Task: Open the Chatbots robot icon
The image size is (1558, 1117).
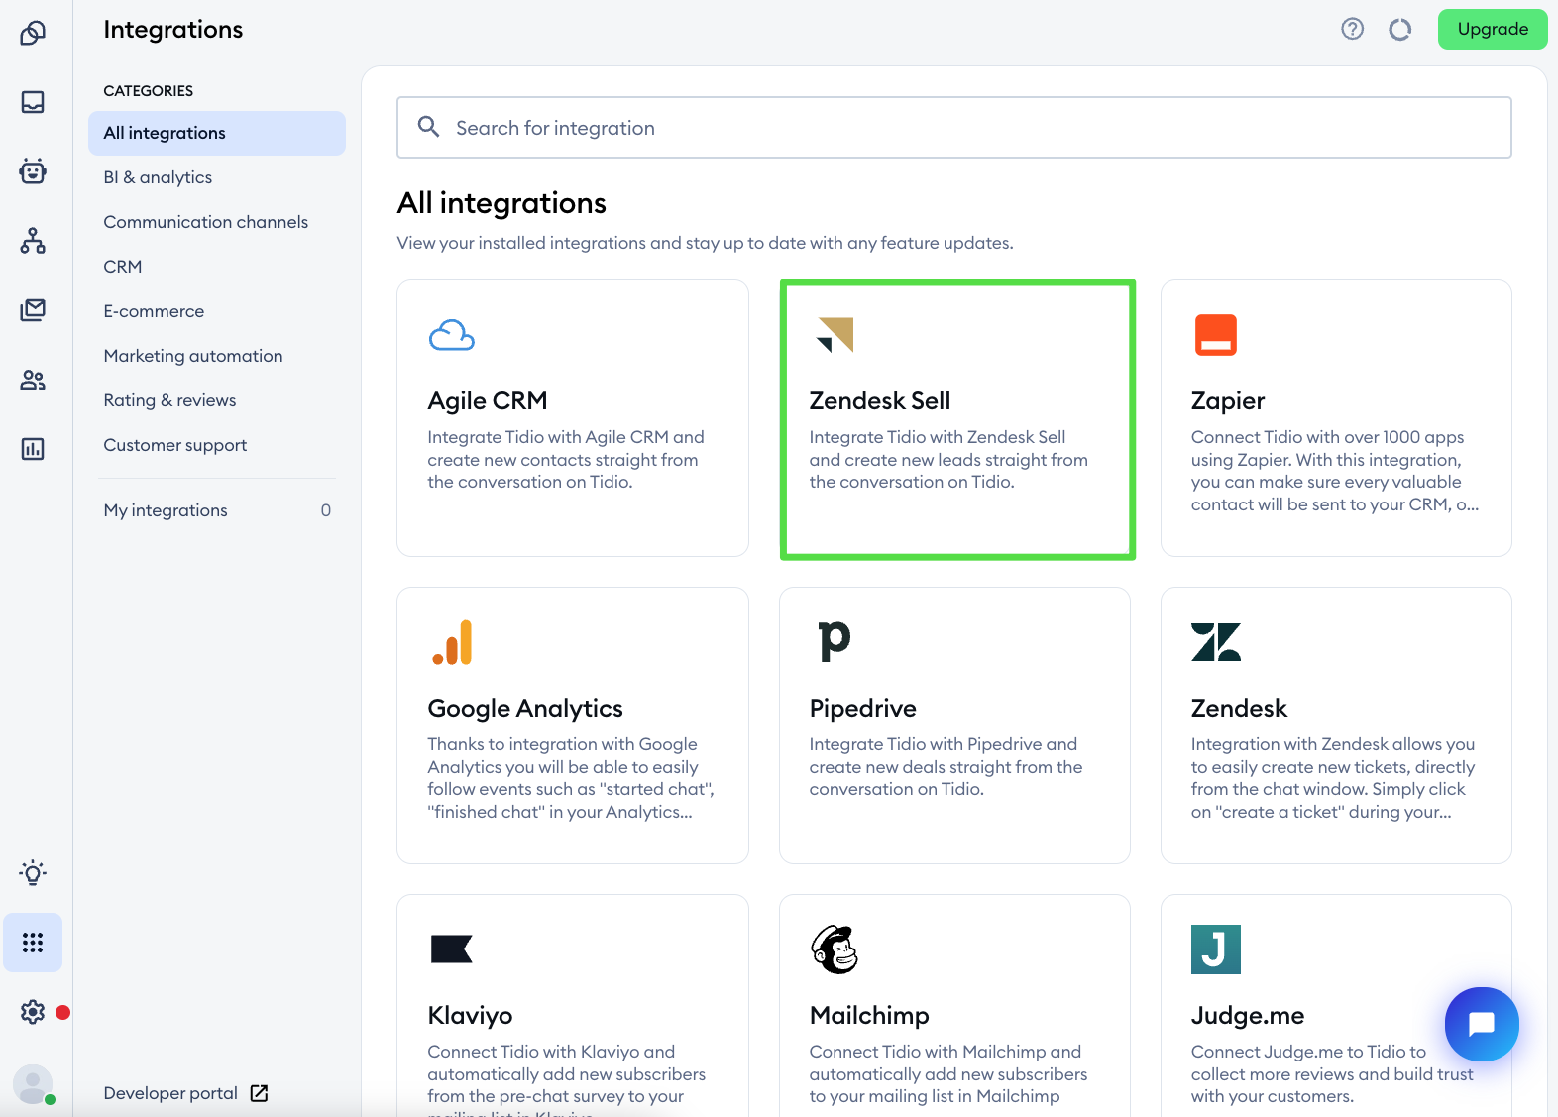Action: (33, 171)
